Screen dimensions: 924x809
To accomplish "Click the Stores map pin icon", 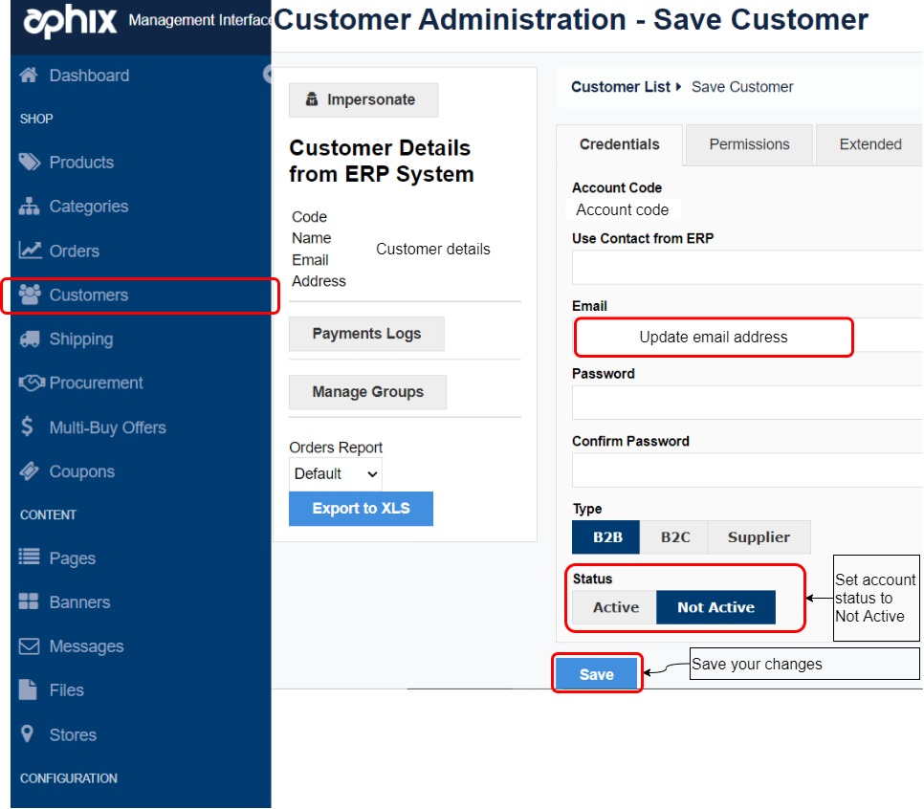I will 29,734.
